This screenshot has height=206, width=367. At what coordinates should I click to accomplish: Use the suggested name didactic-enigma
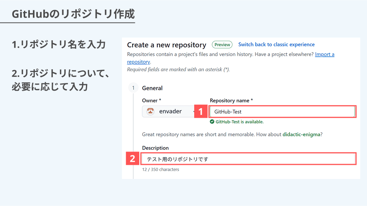tap(302, 134)
